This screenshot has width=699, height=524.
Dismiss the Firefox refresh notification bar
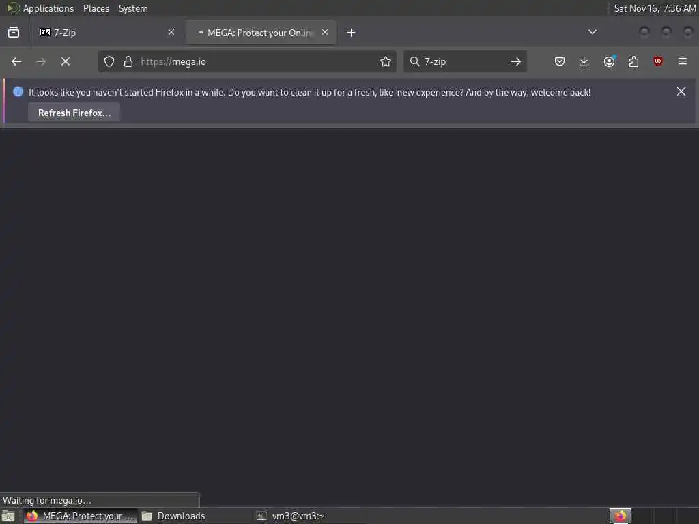[681, 92]
